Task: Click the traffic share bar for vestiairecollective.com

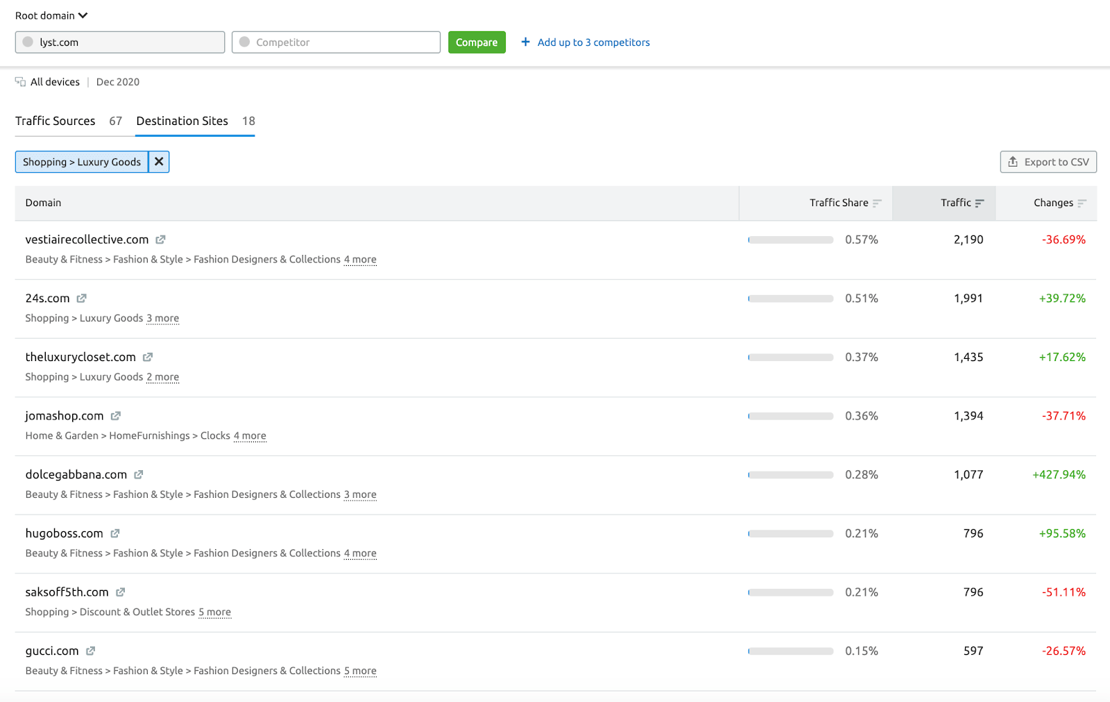Action: pyautogui.click(x=791, y=240)
